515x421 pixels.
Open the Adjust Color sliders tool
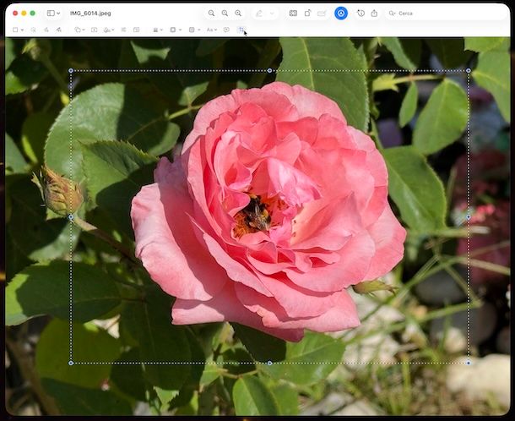coord(123,30)
